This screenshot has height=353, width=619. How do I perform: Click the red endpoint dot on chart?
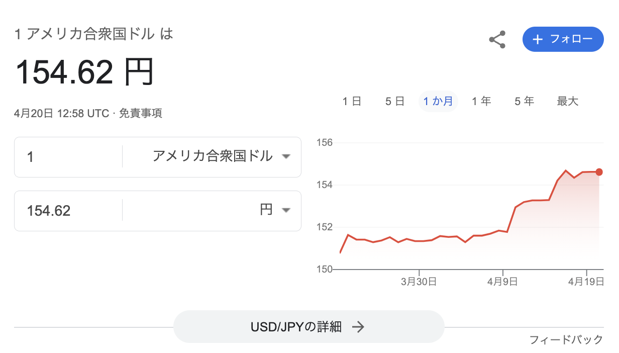click(599, 172)
